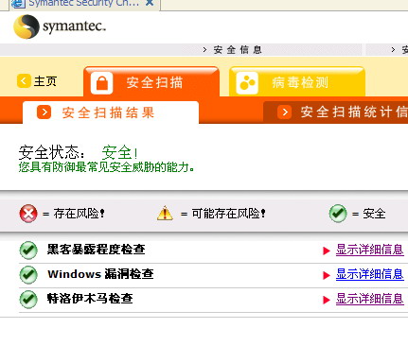The height and width of the screenshot is (363, 408).
Task: Click the yellow warning 可能存在风险 legend icon
Action: tap(165, 213)
